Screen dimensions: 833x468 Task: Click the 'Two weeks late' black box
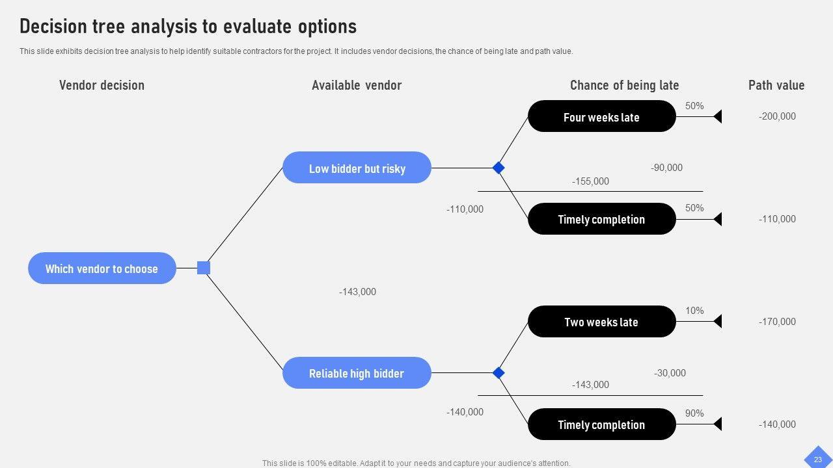[601, 322]
